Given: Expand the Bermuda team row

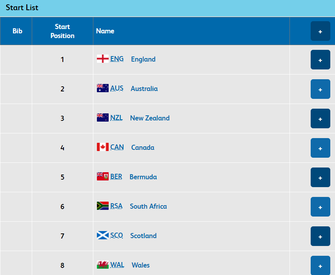Looking at the screenshot, I should click(320, 178).
